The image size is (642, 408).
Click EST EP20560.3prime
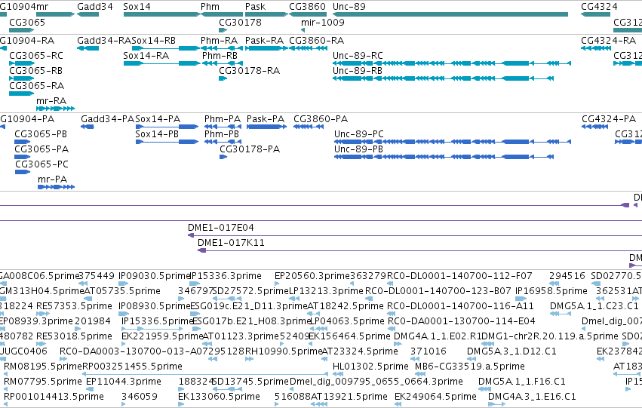coord(312,276)
